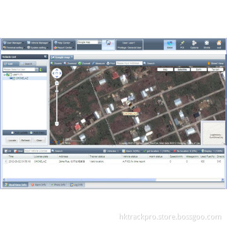This screenshot has height=227, width=227.
Task: Click the bottom panel Search button
Action: (57, 151)
